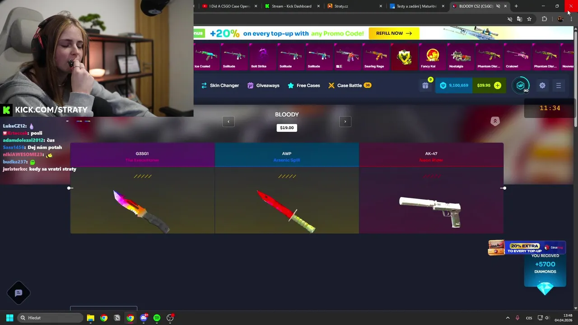578x325 pixels.
Task: Open the Giveaways page
Action: coord(263,85)
